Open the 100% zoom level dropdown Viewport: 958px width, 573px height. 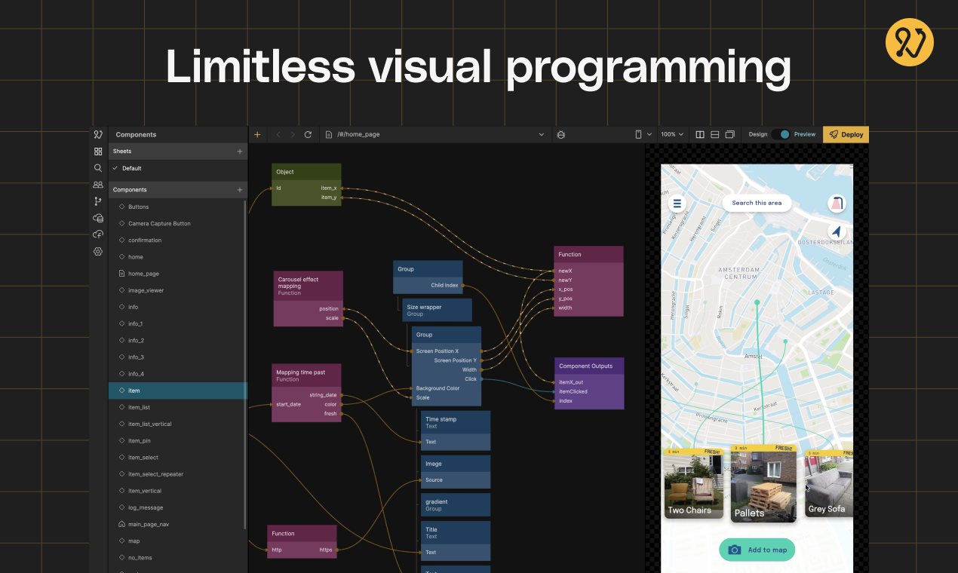(x=672, y=134)
